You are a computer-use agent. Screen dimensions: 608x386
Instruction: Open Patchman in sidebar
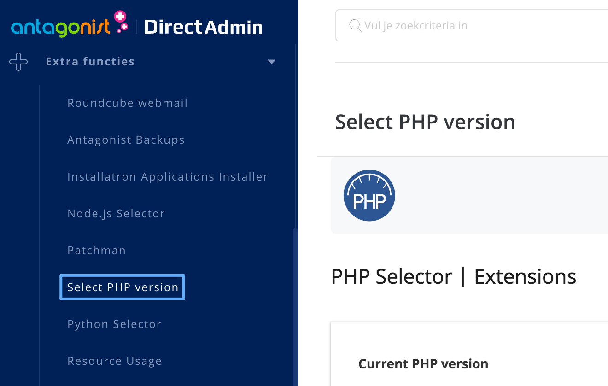pyautogui.click(x=97, y=250)
